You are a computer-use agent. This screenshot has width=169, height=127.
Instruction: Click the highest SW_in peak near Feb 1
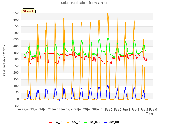click(x=108, y=14)
